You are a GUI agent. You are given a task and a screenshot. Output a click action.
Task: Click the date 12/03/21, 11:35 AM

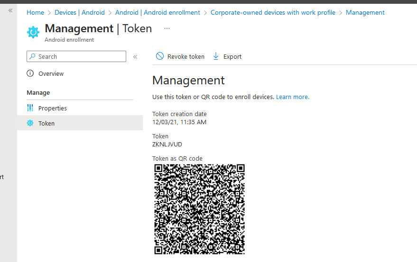pyautogui.click(x=179, y=122)
